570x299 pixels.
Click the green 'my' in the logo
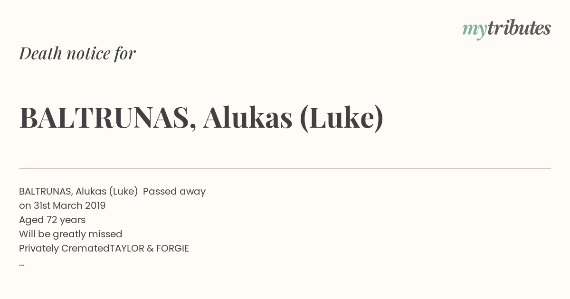coord(475,30)
